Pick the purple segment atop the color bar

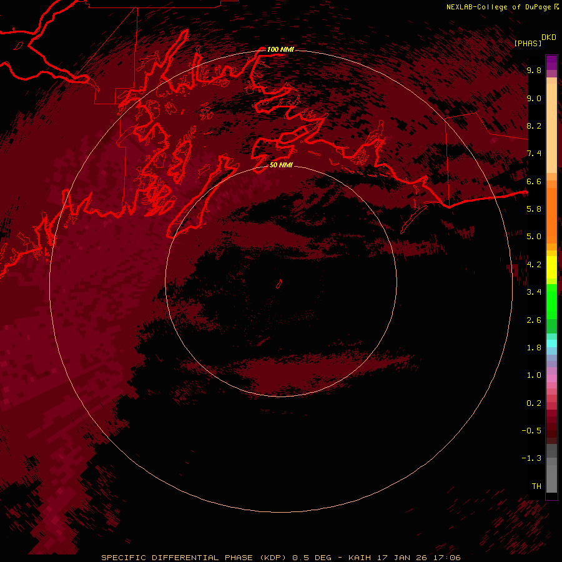click(551, 62)
